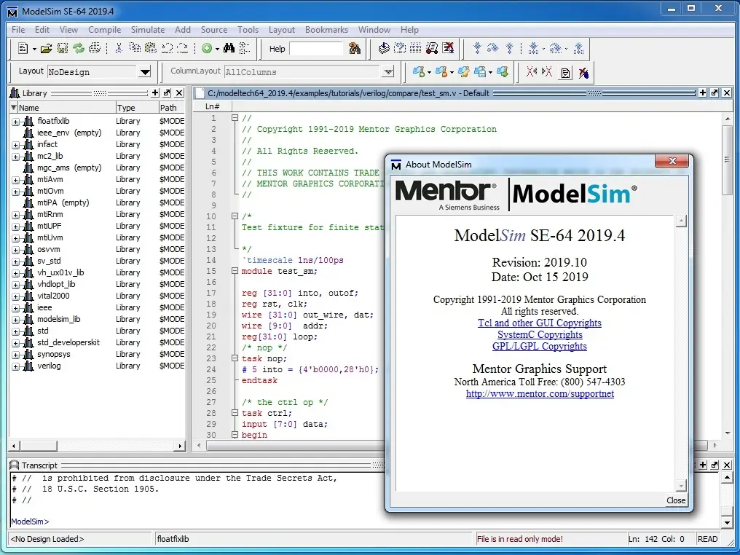Viewport: 740px width, 555px height.
Task: Close the About ModelSim dialog with X
Action: point(672,161)
